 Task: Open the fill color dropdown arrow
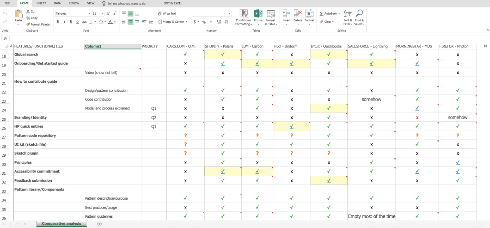(x=105, y=22)
